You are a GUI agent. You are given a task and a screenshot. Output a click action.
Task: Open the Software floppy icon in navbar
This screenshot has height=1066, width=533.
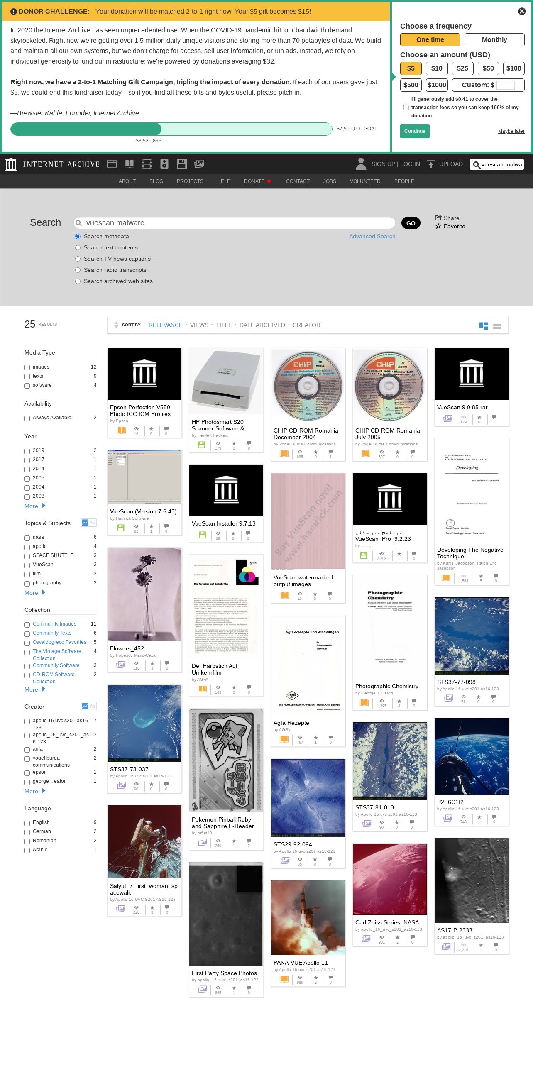182,164
